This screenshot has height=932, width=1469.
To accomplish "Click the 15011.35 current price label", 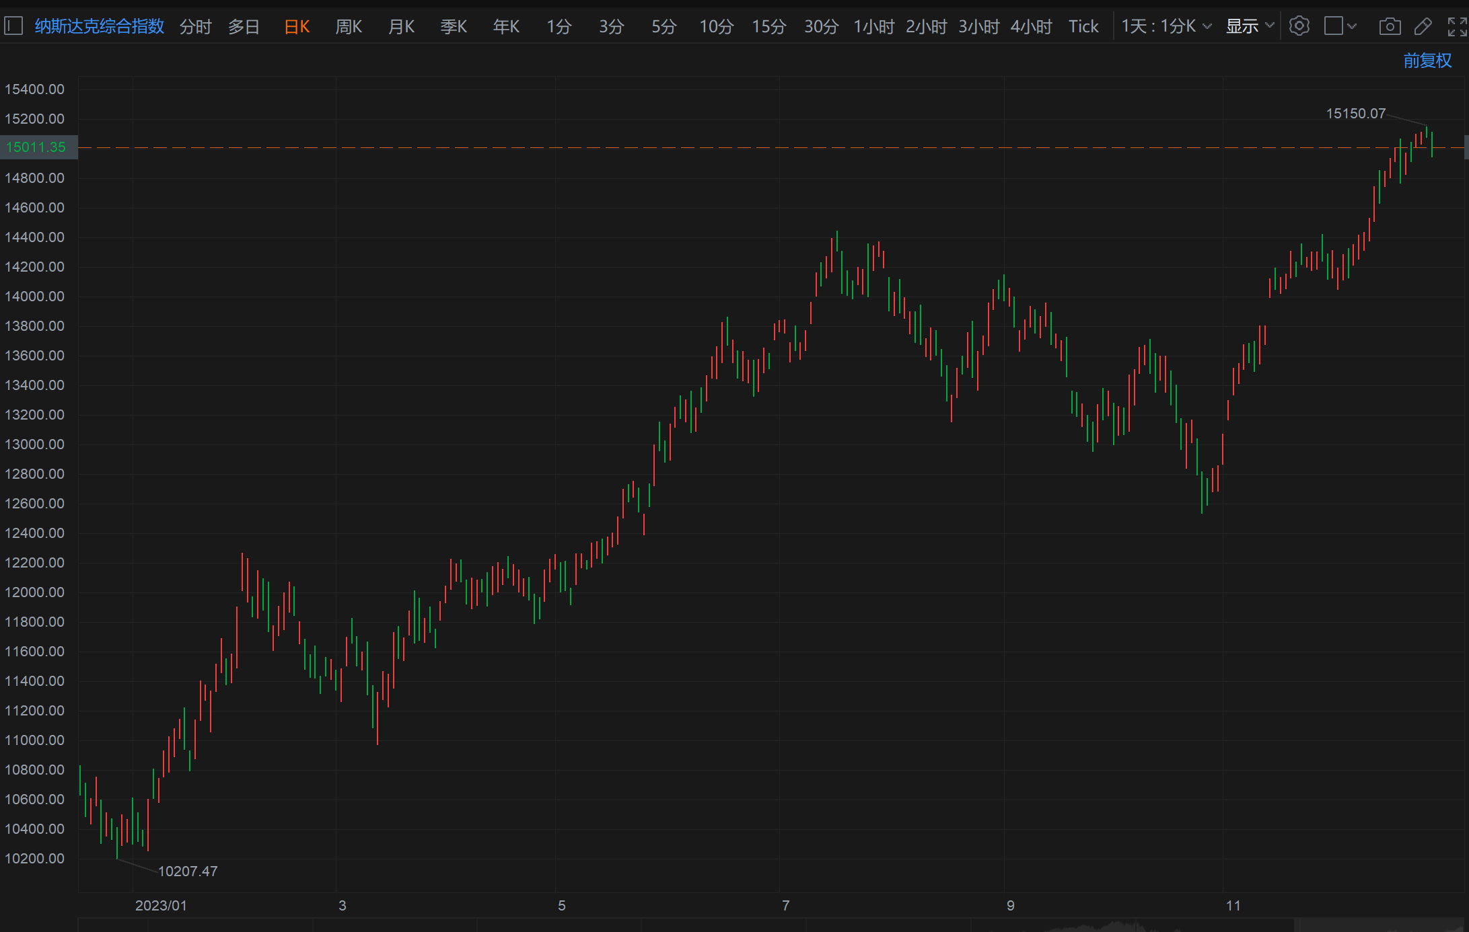I will pos(36,147).
